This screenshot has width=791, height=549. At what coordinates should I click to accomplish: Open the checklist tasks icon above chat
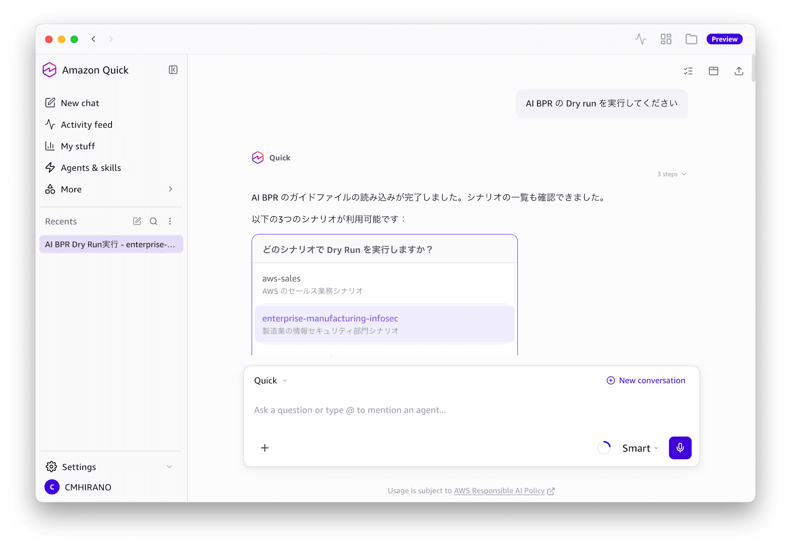688,71
